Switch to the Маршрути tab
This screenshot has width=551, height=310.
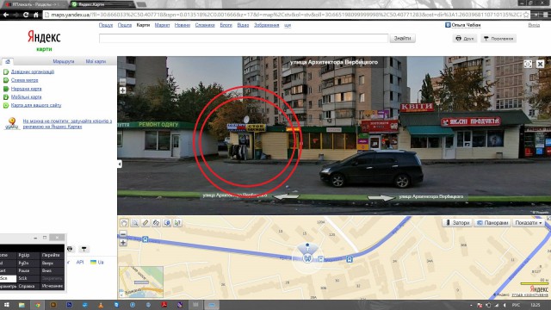(x=63, y=61)
